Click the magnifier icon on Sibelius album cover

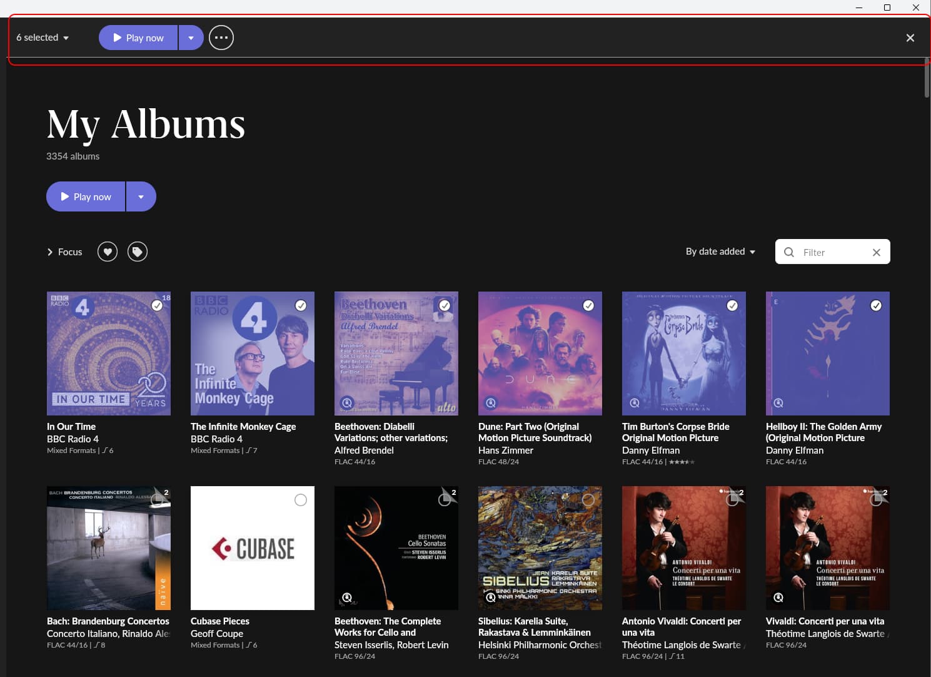pos(491,597)
